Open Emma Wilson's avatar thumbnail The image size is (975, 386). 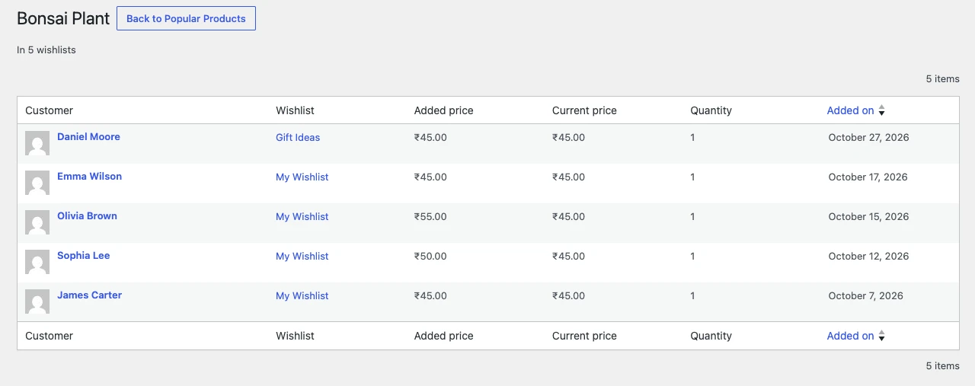(37, 183)
